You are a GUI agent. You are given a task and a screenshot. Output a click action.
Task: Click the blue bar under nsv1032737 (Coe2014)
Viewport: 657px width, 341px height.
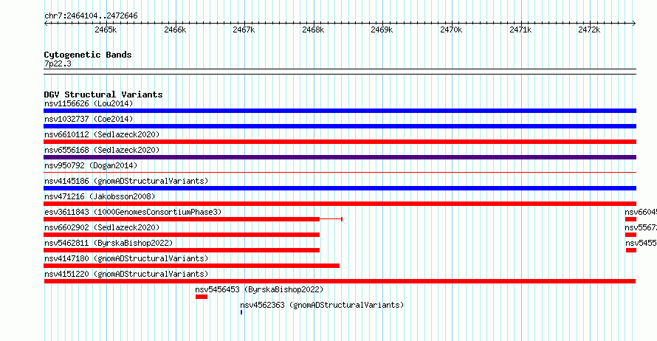click(x=340, y=126)
